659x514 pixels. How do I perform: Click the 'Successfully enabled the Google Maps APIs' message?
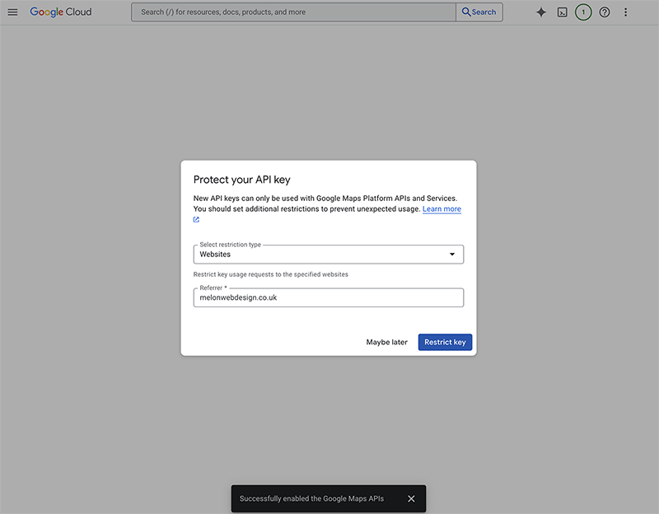click(311, 498)
